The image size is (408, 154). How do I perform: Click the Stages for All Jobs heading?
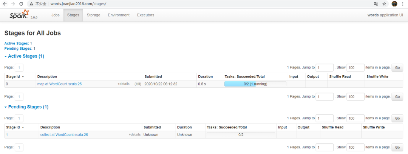point(32,33)
